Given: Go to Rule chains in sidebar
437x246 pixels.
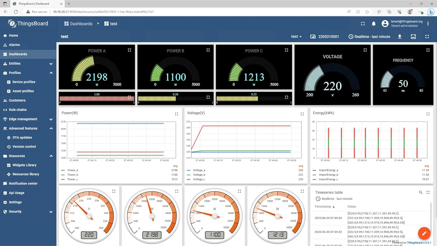Looking at the screenshot, I should 17,110.
